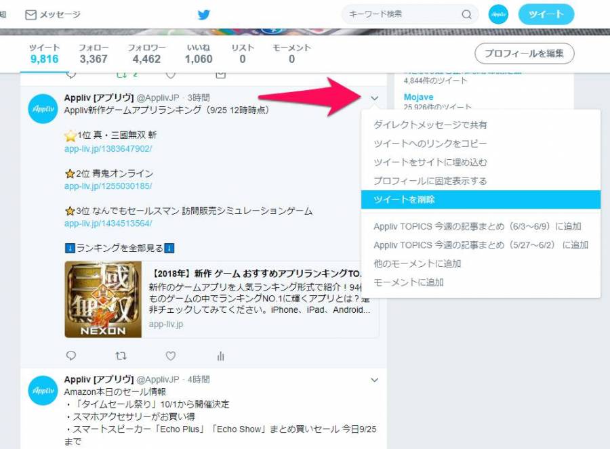
Task: Open the 3時間 tweet timestamp
Action: tap(199, 98)
